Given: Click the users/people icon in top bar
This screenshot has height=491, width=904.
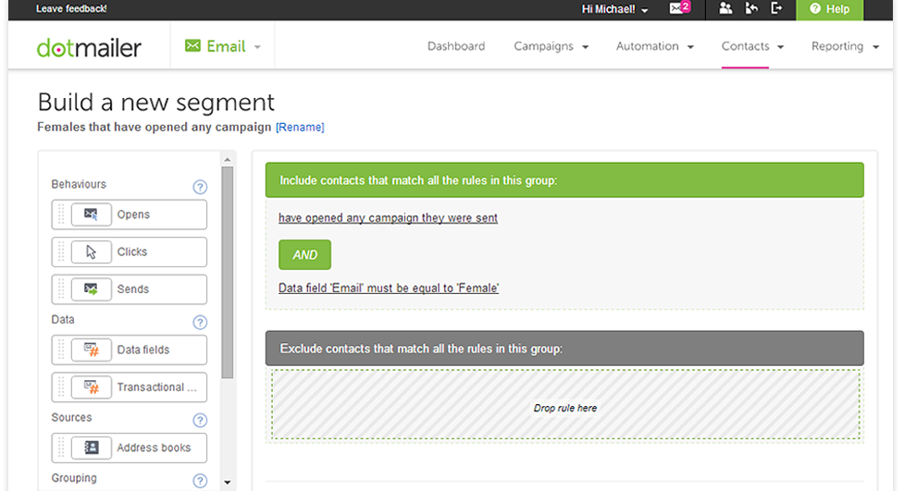Looking at the screenshot, I should 725,8.
